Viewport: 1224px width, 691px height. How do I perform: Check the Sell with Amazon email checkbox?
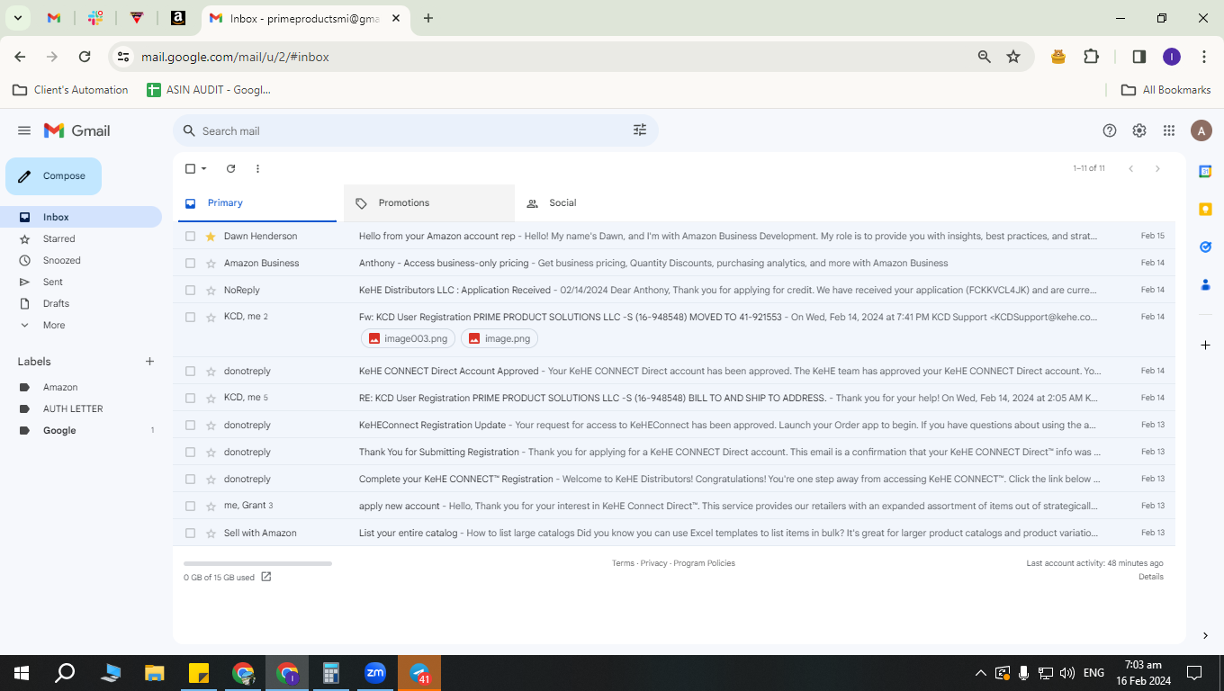(190, 533)
